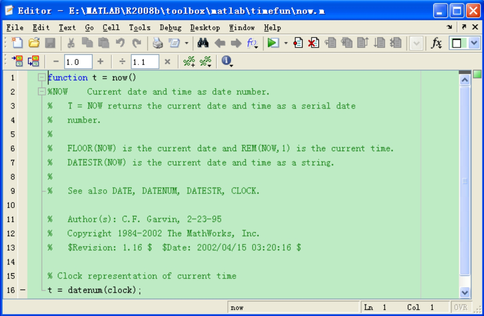
Task: Run the file with green play icon
Action: pyautogui.click(x=273, y=43)
